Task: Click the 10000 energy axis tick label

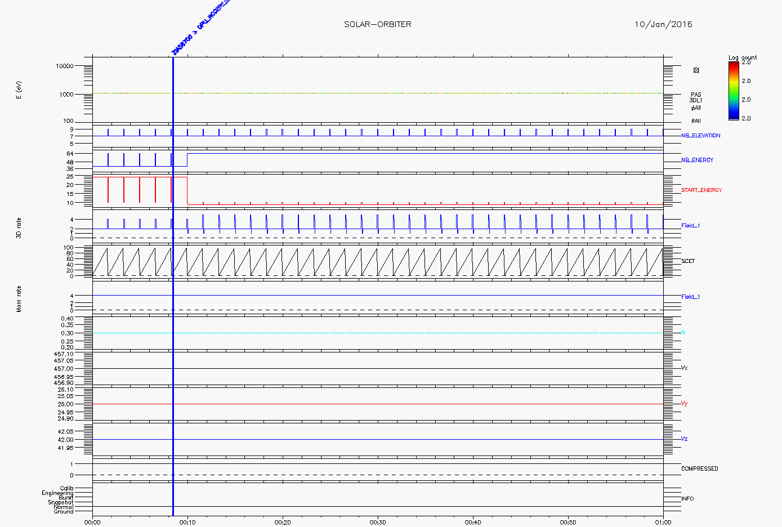Action: pyautogui.click(x=65, y=66)
